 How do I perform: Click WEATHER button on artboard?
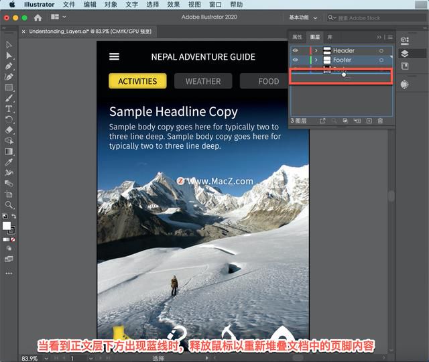coord(203,81)
